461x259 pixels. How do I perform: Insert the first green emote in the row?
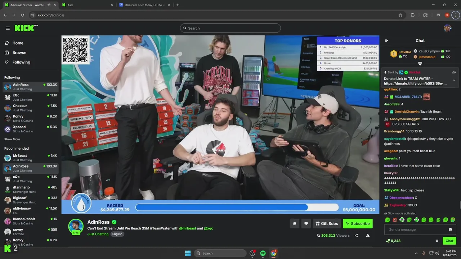point(388,219)
